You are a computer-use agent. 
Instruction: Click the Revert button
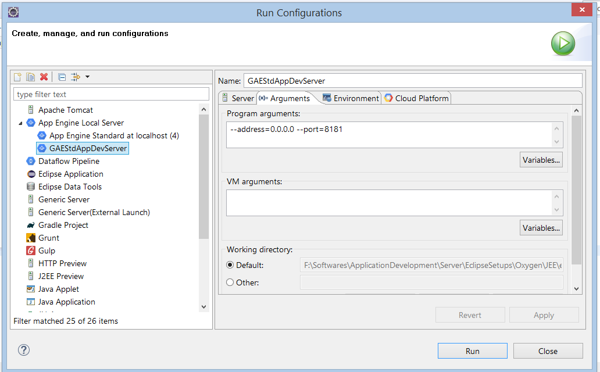pos(470,315)
